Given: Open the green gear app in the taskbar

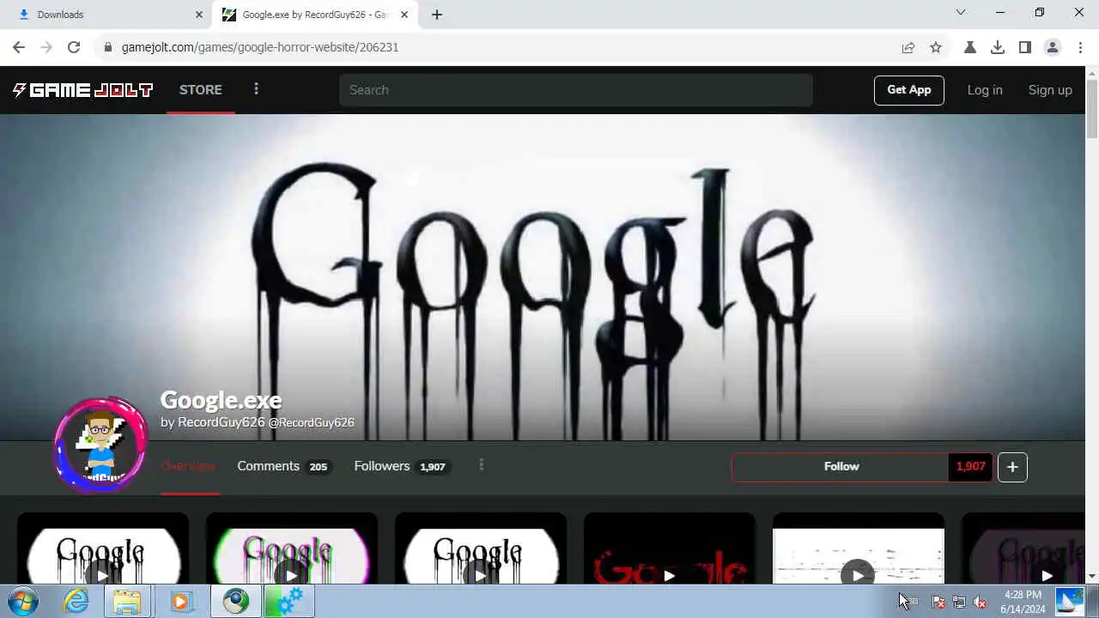Looking at the screenshot, I should 289,602.
